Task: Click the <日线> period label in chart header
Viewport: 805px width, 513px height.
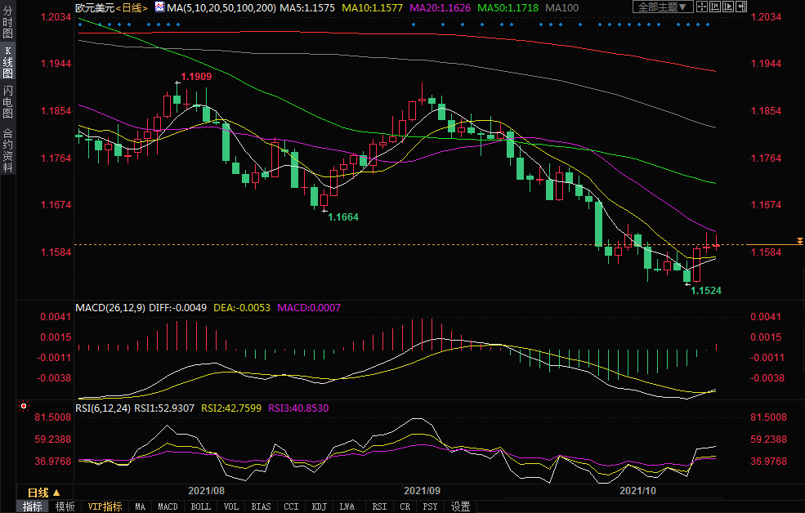Action: (x=131, y=7)
